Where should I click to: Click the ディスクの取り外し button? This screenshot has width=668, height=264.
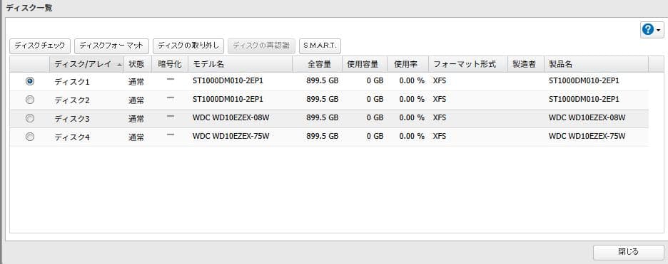tap(188, 46)
